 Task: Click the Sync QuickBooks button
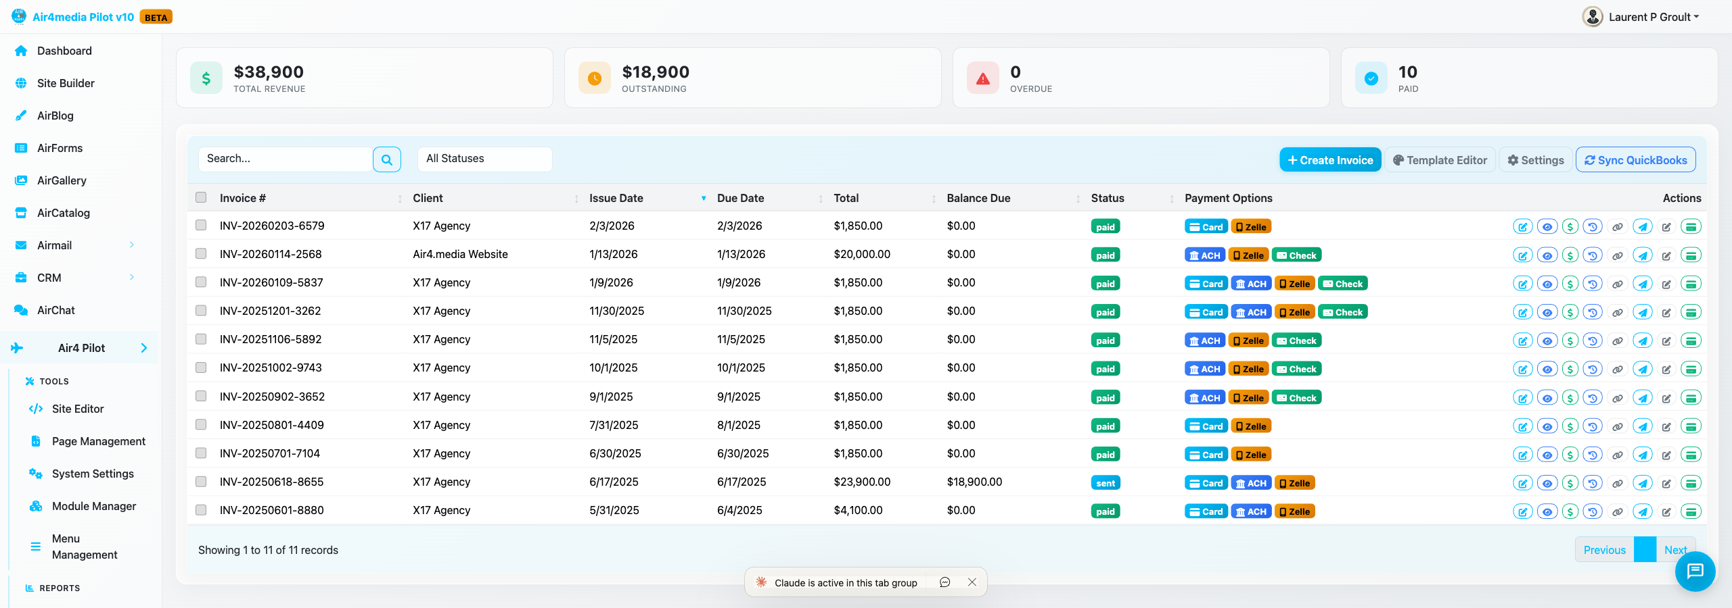1635,159
